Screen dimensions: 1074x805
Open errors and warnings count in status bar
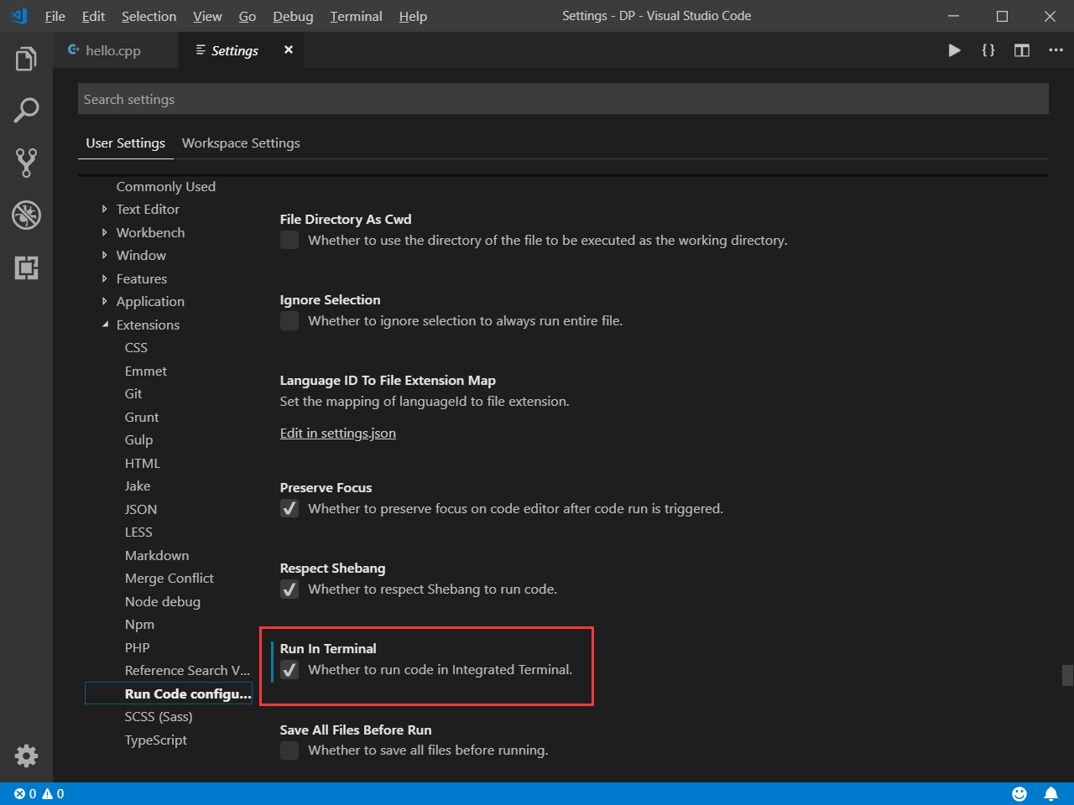[39, 793]
